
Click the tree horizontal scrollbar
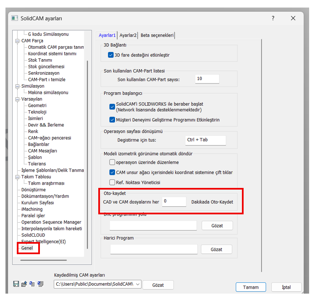coord(43,260)
